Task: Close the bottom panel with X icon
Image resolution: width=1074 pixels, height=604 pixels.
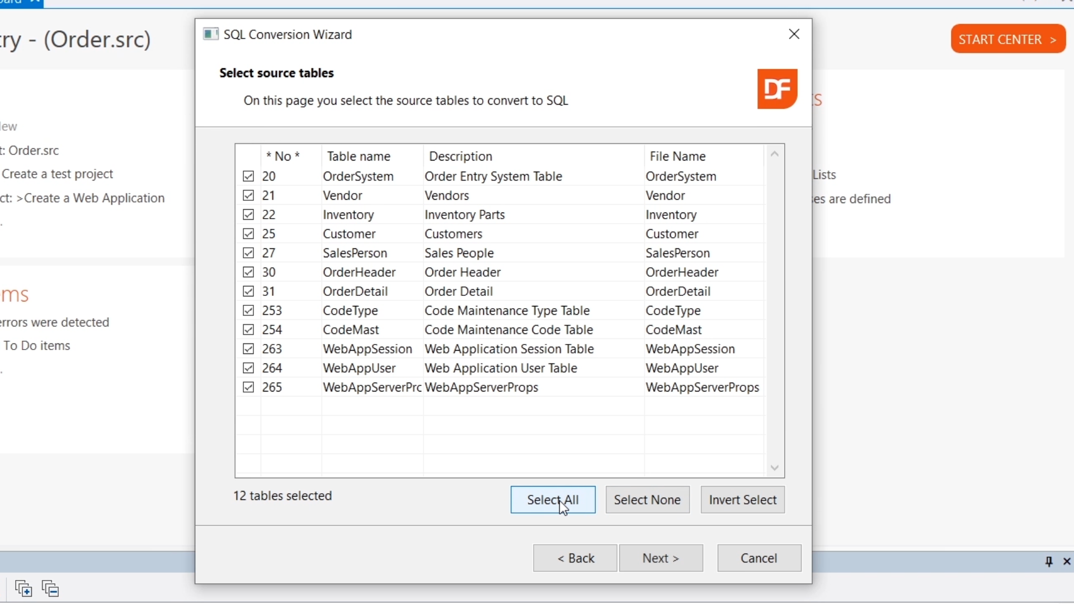Action: point(1067,561)
